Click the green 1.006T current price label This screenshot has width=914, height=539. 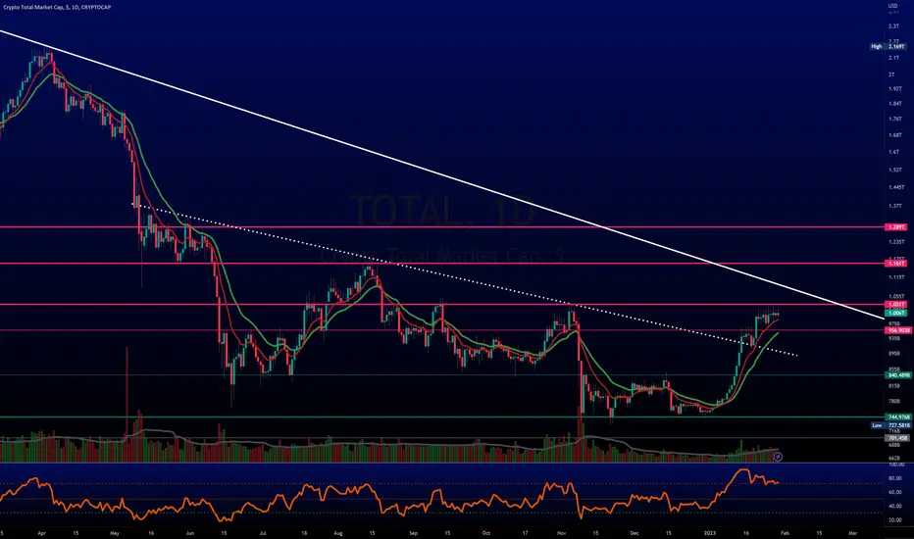click(896, 313)
